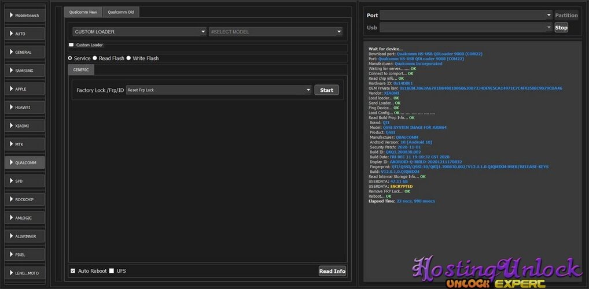Open the SAMSUNG sidebar category
The image size is (589, 289).
pos(25,71)
